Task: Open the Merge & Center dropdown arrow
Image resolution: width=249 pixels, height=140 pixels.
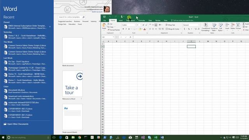Action: [x=181, y=29]
